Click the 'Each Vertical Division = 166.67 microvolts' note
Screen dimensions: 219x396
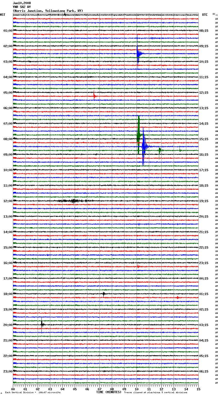(33, 392)
